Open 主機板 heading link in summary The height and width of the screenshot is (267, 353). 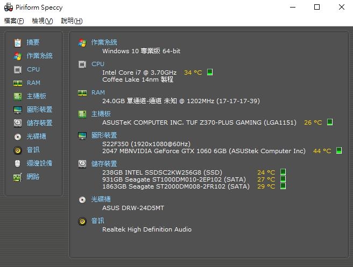(x=101, y=114)
